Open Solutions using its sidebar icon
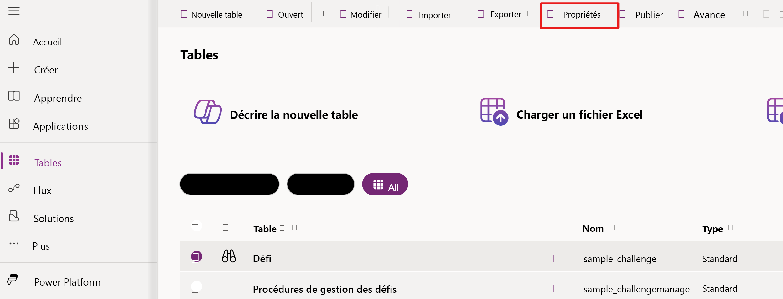Viewport: 783px width, 299px height. (x=14, y=216)
